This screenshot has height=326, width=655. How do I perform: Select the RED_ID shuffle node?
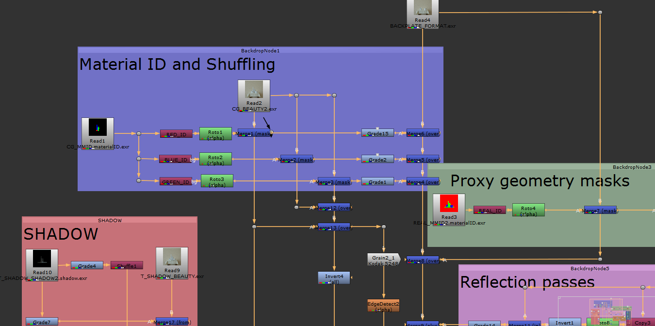(x=176, y=134)
